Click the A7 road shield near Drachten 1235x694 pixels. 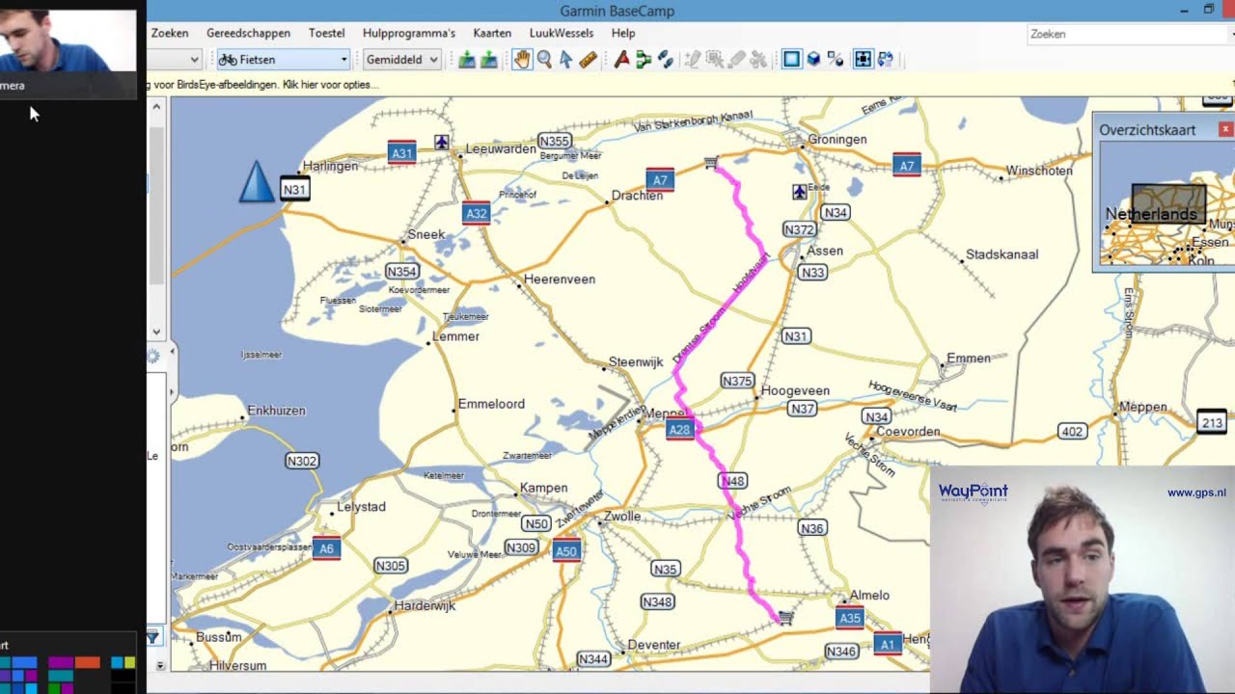tap(660, 180)
